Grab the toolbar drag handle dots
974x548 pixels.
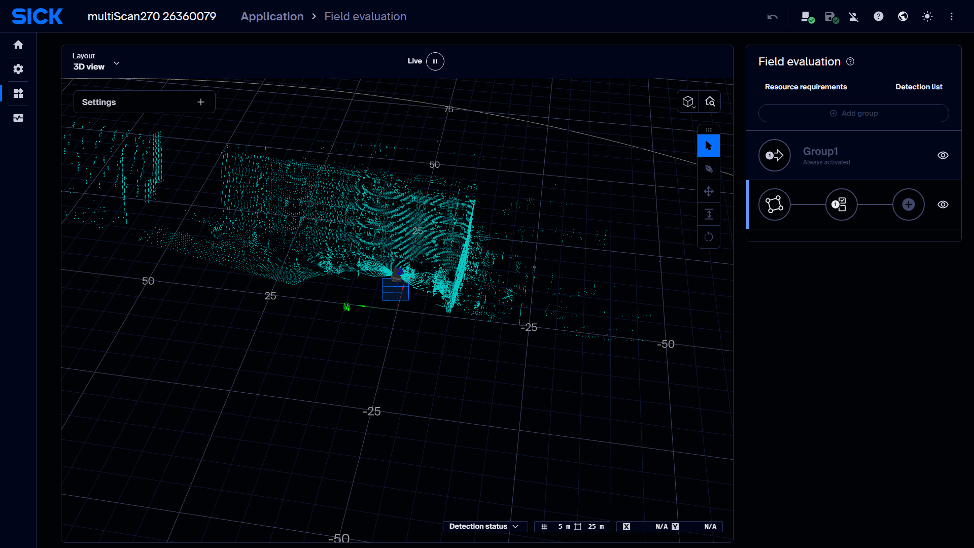tap(709, 130)
